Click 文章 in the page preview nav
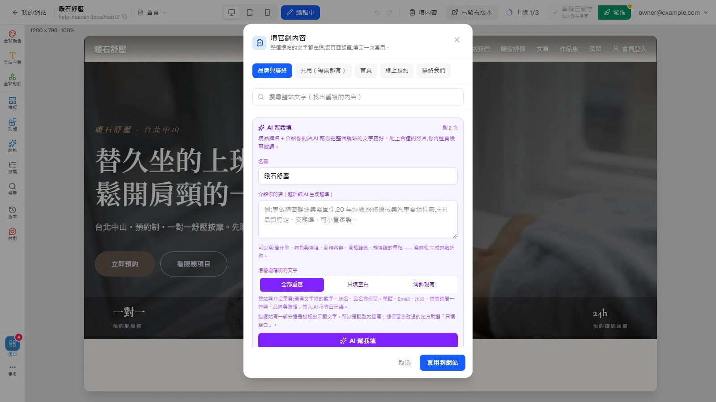The height and width of the screenshot is (402, 716). (542, 49)
